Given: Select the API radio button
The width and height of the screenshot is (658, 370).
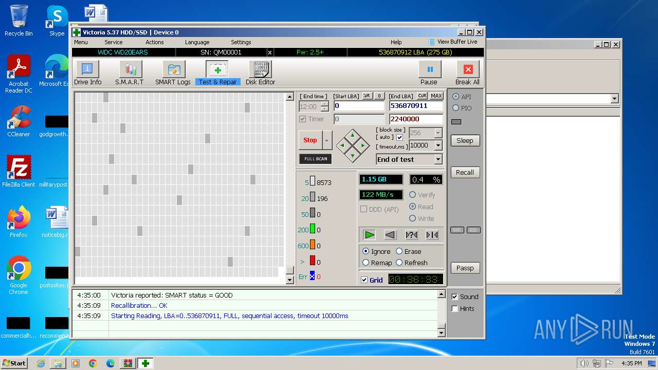Looking at the screenshot, I should click(x=455, y=97).
